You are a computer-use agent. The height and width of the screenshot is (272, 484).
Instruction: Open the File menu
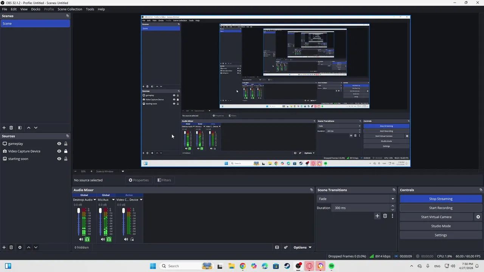pos(5,9)
